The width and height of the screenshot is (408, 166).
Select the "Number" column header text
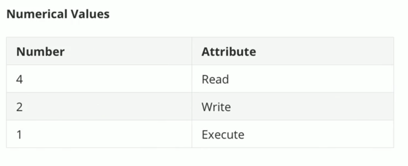pos(41,52)
